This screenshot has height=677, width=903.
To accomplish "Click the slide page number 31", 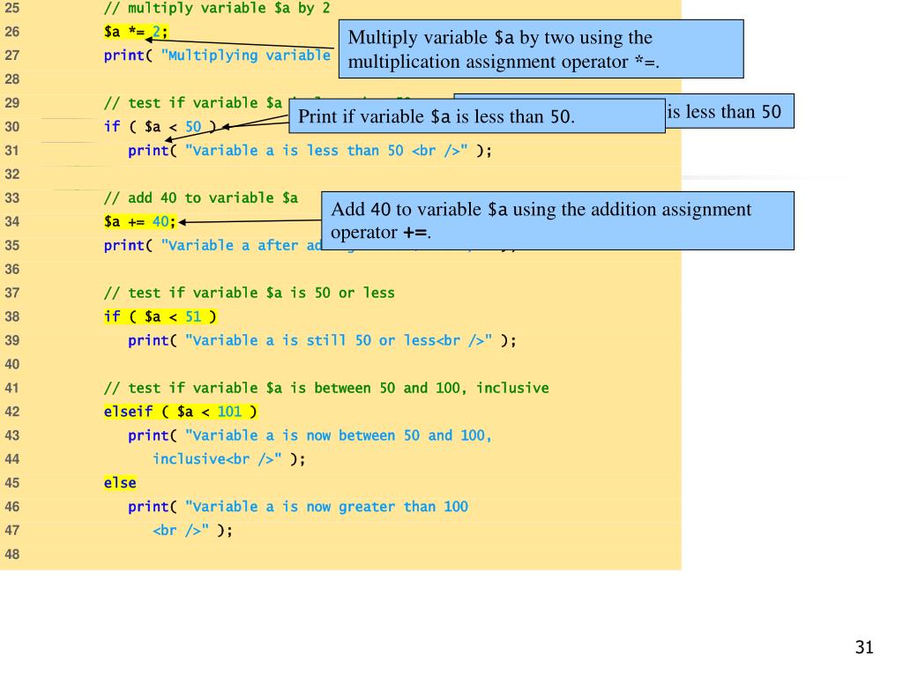I will coord(864,647).
